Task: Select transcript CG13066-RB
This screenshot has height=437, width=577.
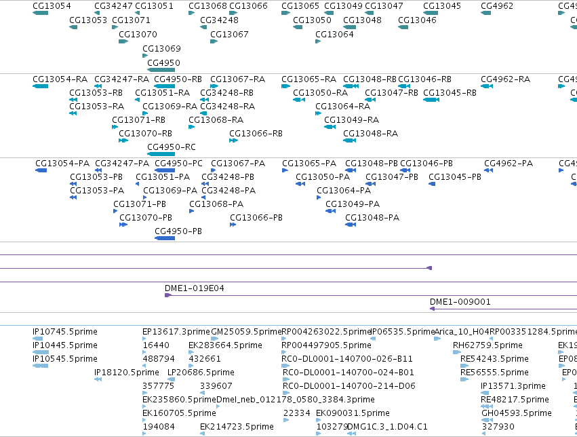Action: click(233, 140)
